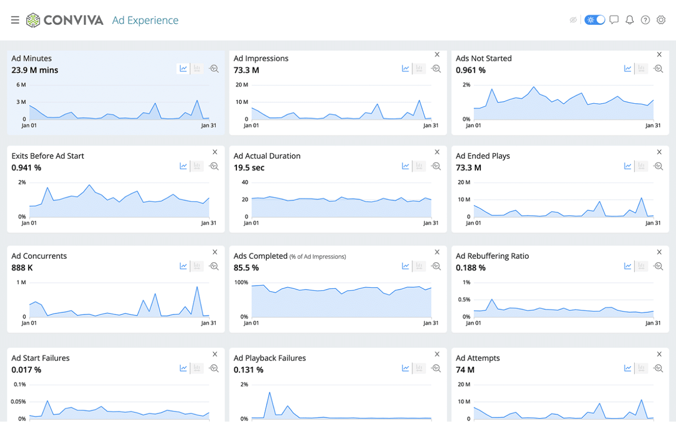The image size is (676, 422).
Task: Switch Ad Impressions to line chart view
Action: (406, 69)
